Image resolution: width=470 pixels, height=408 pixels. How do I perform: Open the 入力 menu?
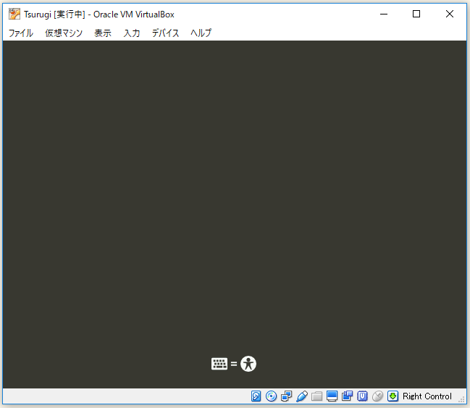[x=132, y=33]
